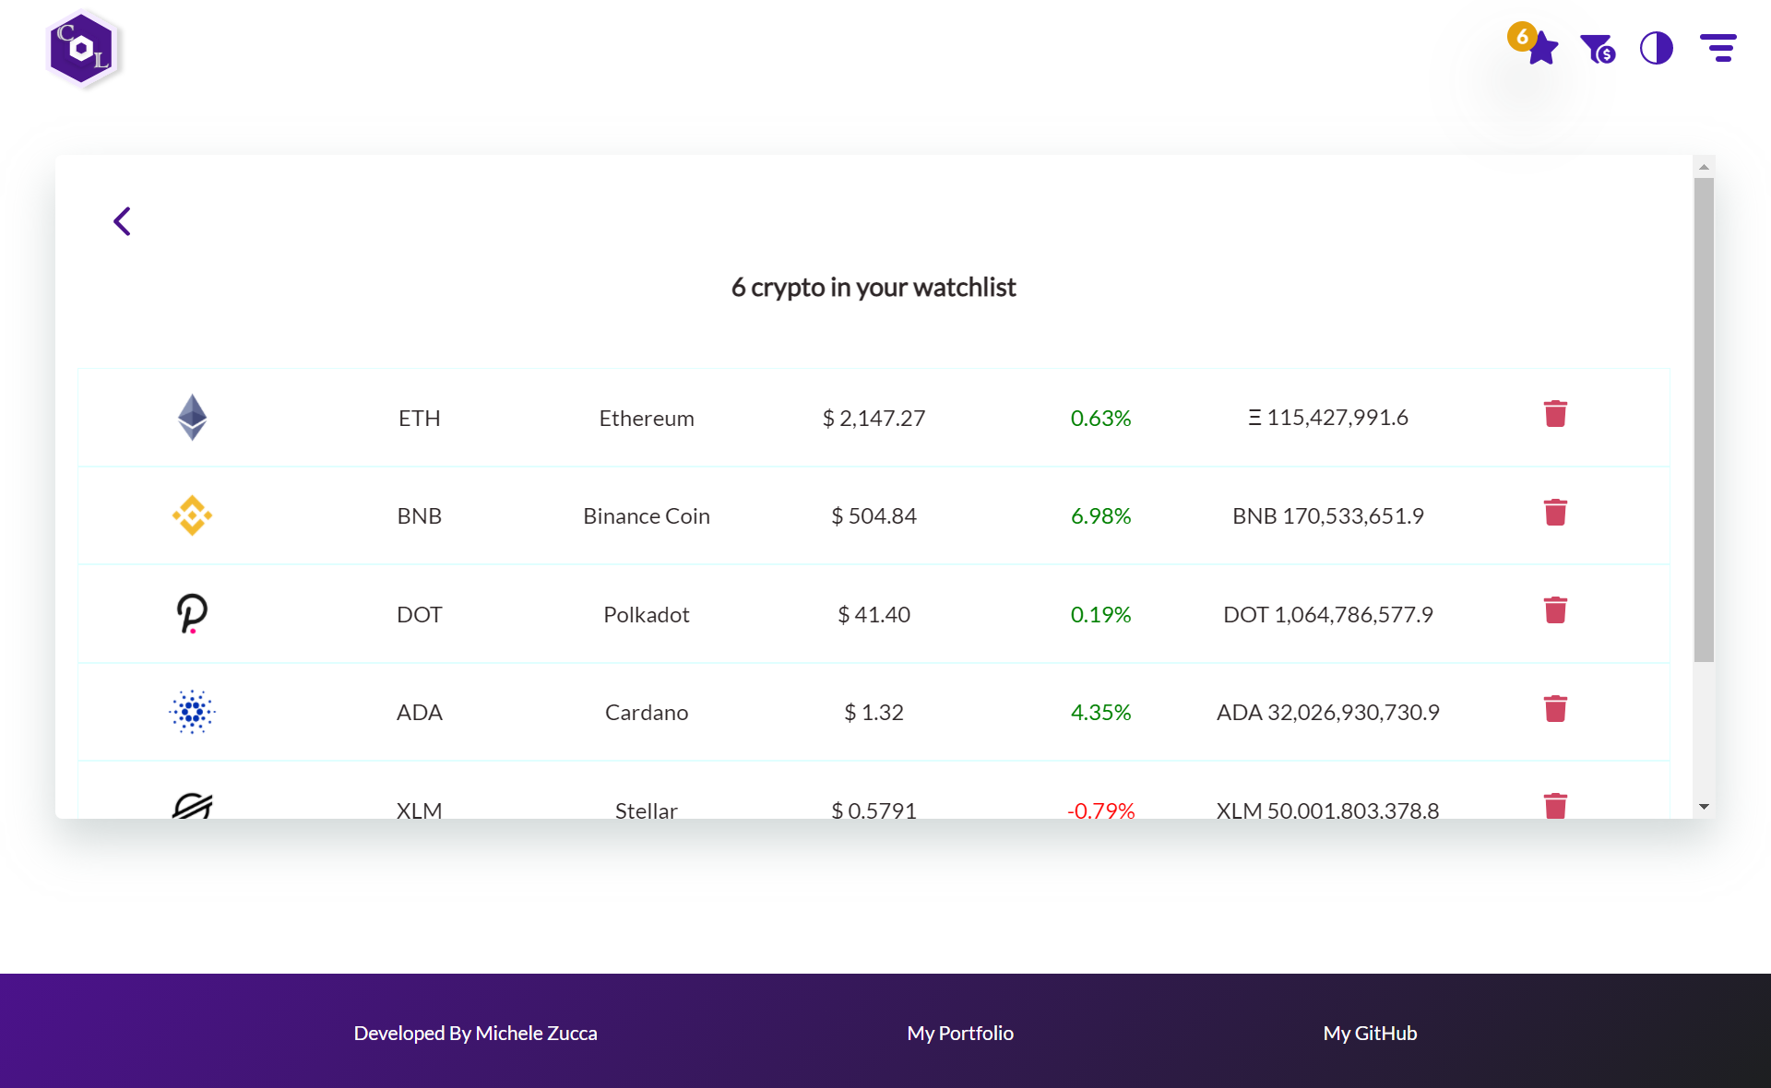Viewport: 1771px width, 1088px height.
Task: Remove Cardano using trash icon
Action: click(1555, 709)
